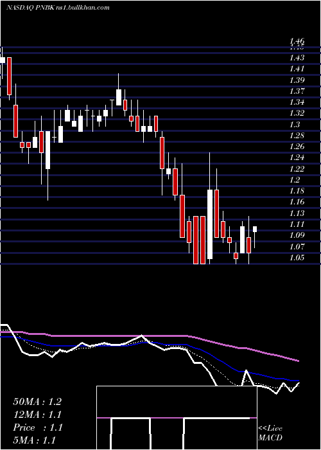
Task: Select the 1.34 price axis label
Action: click(297, 102)
